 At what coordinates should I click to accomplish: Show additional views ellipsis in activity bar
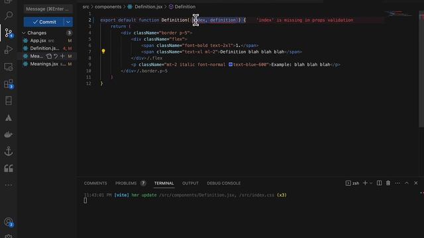[x=9, y=185]
